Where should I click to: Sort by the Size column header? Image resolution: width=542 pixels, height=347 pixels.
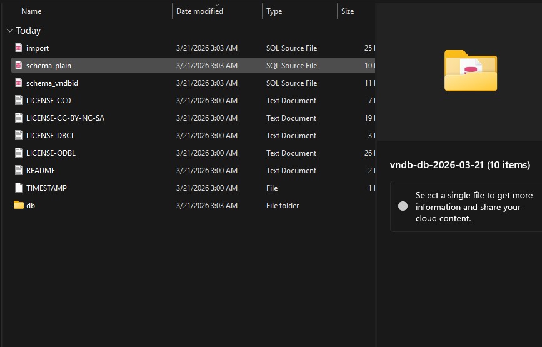348,11
